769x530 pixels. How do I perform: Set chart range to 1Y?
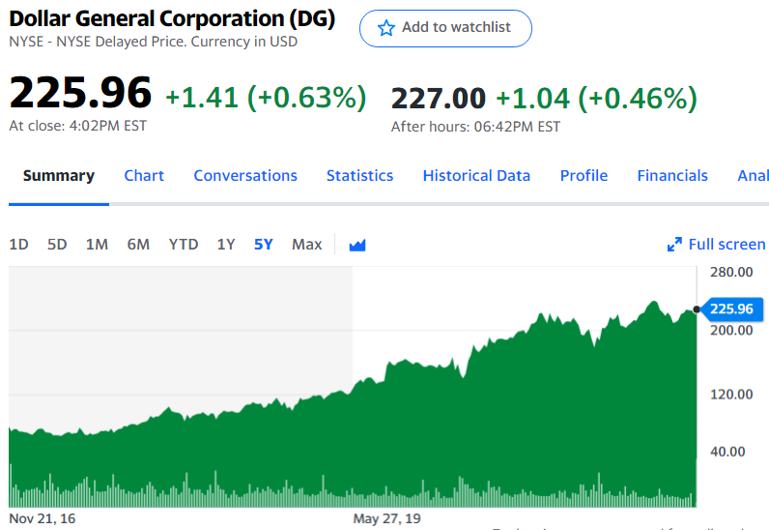(x=226, y=244)
